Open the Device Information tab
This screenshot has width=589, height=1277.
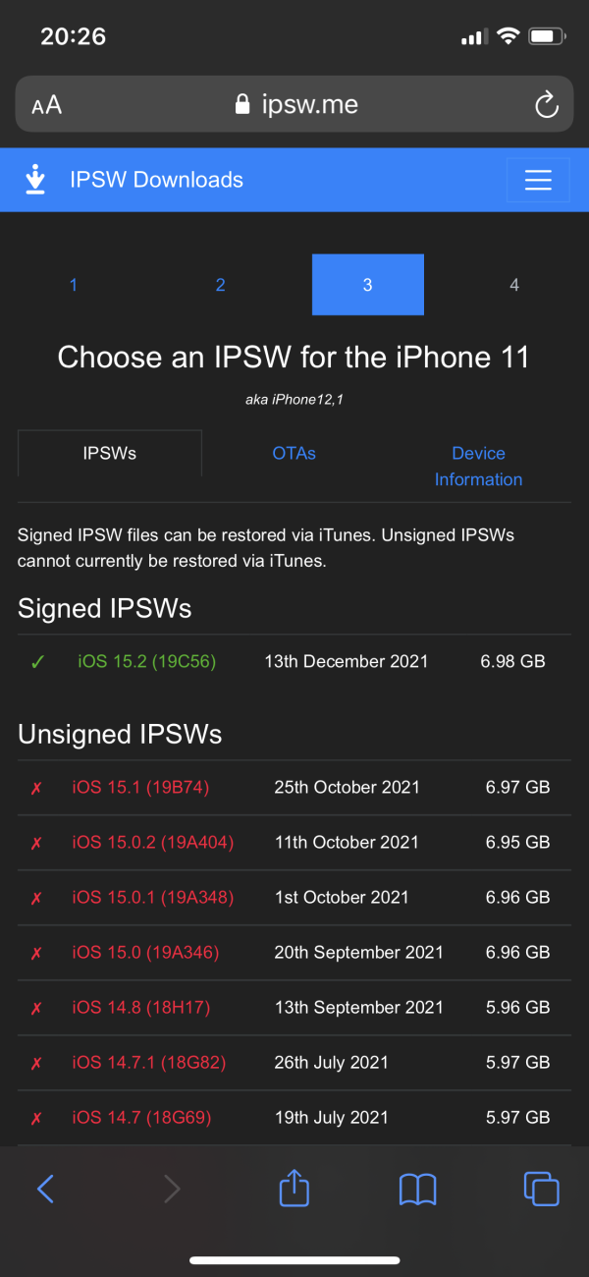478,467
